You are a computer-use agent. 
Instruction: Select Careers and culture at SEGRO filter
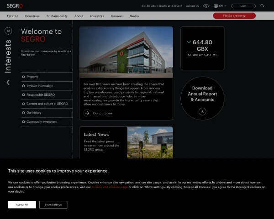pos(47,104)
